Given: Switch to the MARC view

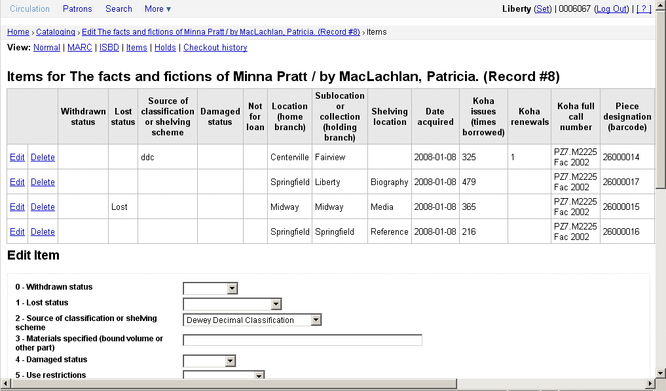Looking at the screenshot, I should [x=80, y=47].
